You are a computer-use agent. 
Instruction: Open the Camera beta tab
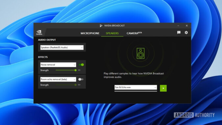coord(134,33)
